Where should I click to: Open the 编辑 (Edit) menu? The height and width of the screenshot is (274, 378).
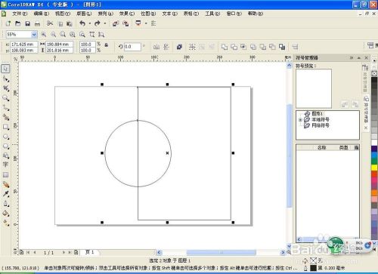coord(42,14)
